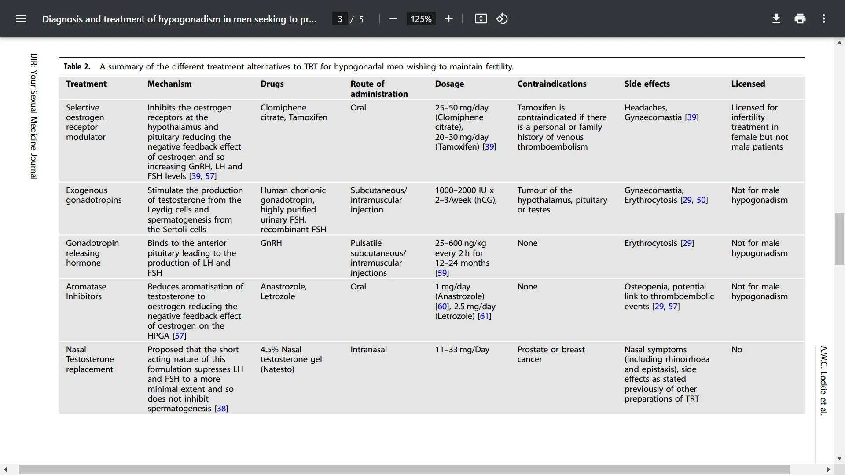Viewport: 845px width, 475px height.
Task: Click the Selective oestrogen receptor modulator cell
Action: [86, 122]
